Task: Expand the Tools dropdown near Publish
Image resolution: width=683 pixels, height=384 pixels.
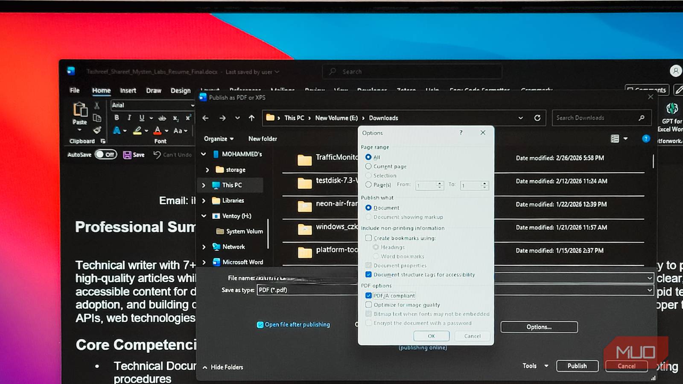Action: (546, 366)
